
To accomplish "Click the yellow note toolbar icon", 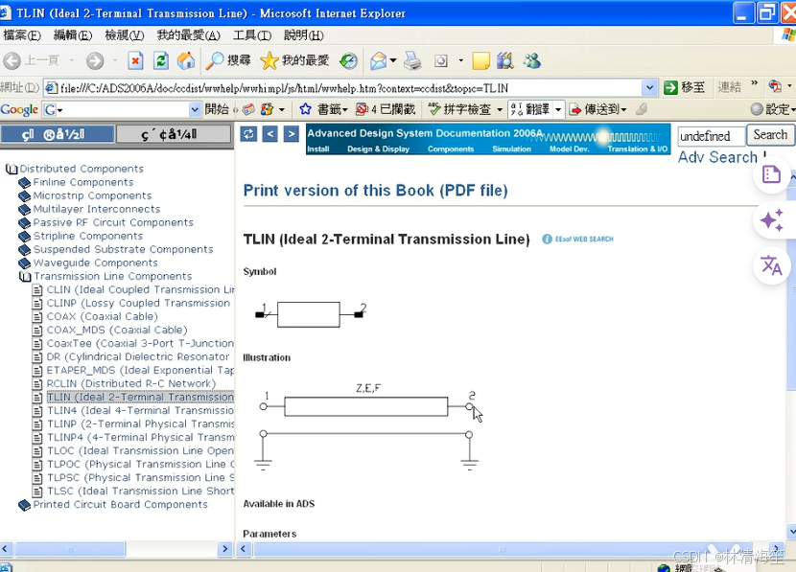I will coord(480,61).
